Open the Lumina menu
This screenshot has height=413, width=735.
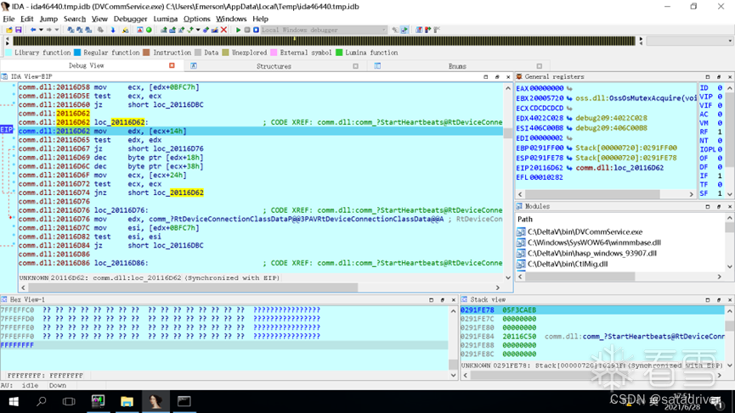click(166, 19)
